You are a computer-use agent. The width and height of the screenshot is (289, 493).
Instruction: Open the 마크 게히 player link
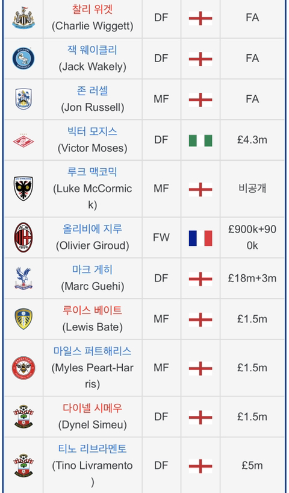tap(92, 270)
